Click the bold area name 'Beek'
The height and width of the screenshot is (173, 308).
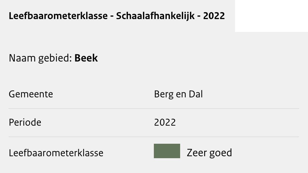(x=86, y=58)
